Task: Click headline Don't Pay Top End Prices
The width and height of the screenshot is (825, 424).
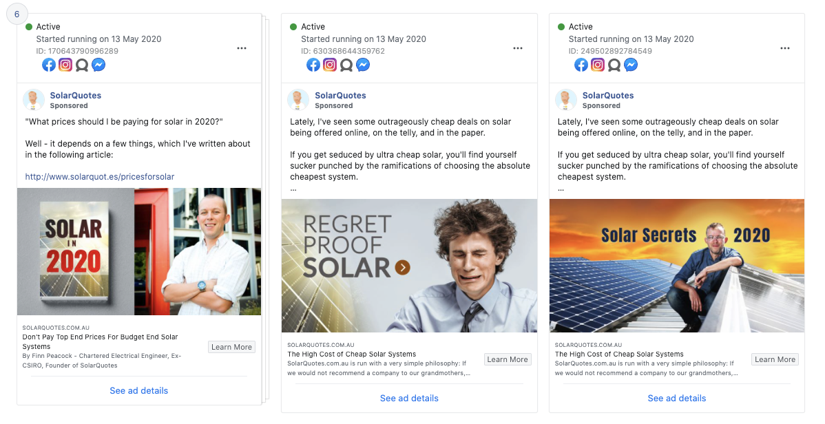Action: [x=100, y=342]
